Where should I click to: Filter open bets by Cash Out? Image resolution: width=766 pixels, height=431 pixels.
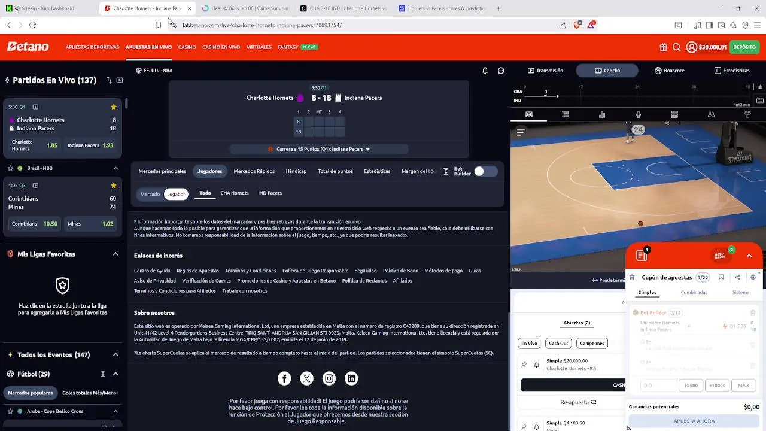tap(558, 343)
